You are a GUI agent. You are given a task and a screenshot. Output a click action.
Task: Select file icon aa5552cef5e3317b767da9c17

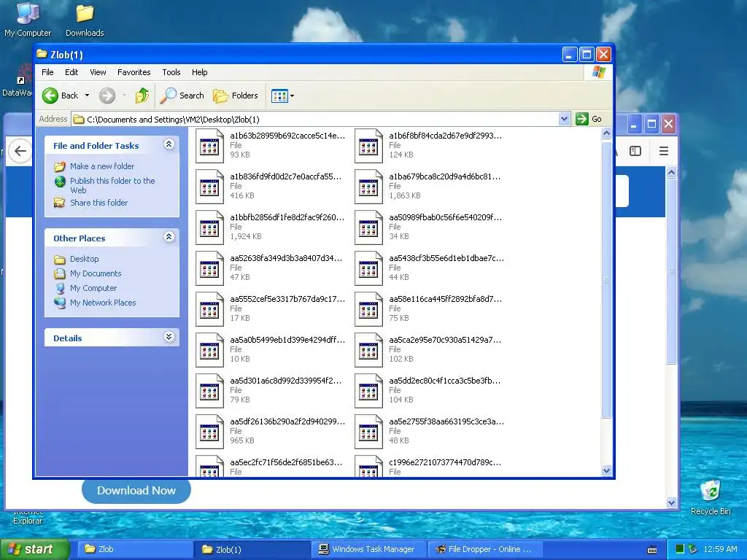click(x=209, y=309)
